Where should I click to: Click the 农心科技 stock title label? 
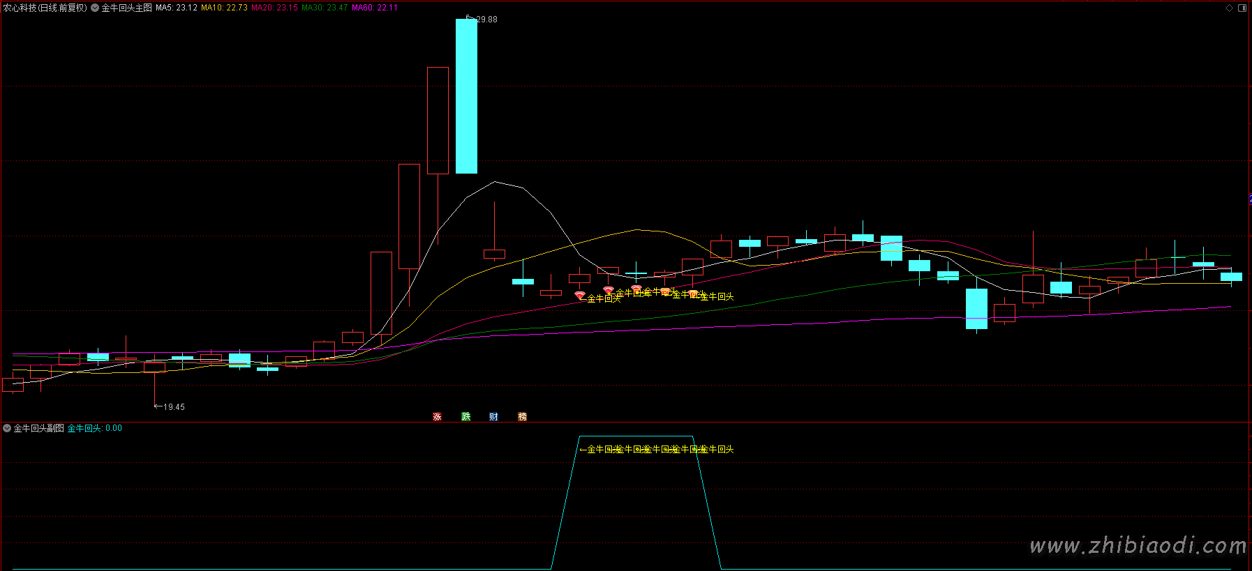click(45, 8)
